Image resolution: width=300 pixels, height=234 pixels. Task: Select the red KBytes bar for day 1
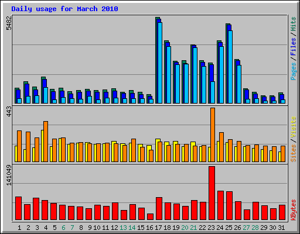pyautogui.click(x=18, y=208)
